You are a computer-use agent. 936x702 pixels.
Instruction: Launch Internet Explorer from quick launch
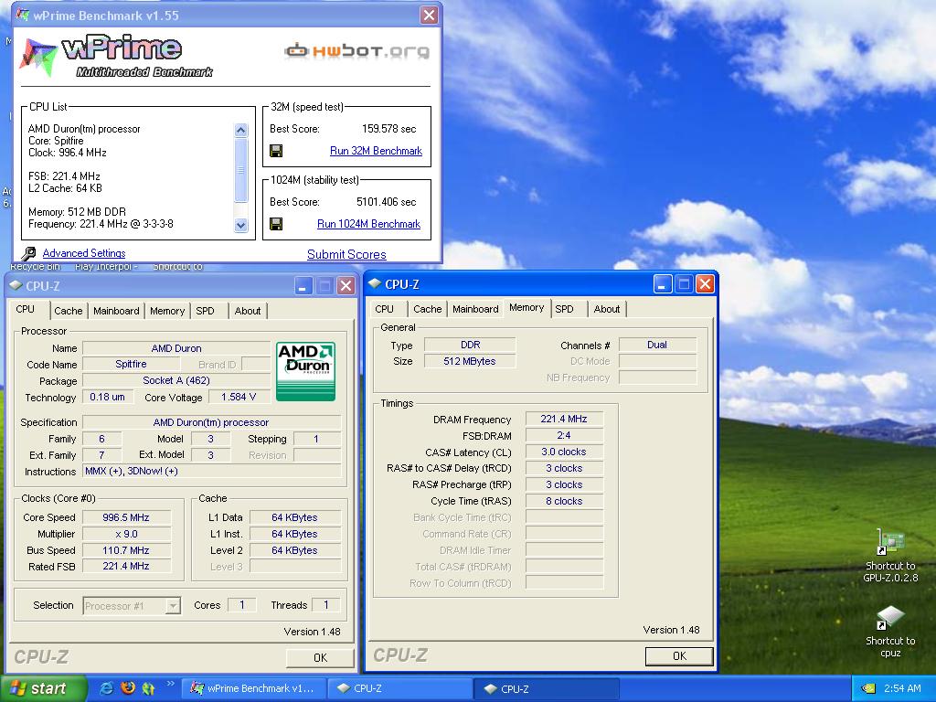tap(107, 688)
